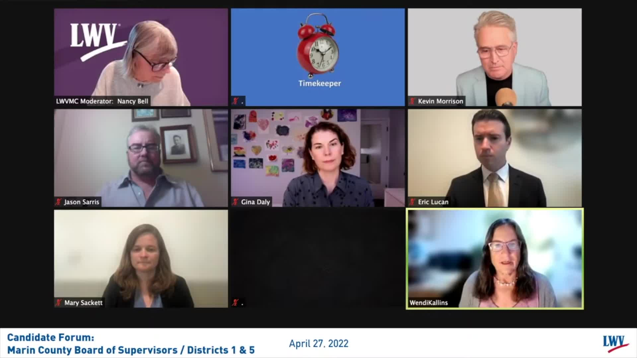Click the Timekeeper label text
This screenshot has height=358, width=637.
[319, 83]
